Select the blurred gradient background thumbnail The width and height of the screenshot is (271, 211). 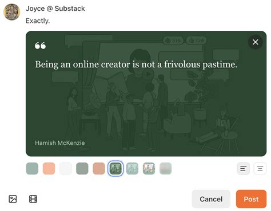pyautogui.click(x=166, y=168)
